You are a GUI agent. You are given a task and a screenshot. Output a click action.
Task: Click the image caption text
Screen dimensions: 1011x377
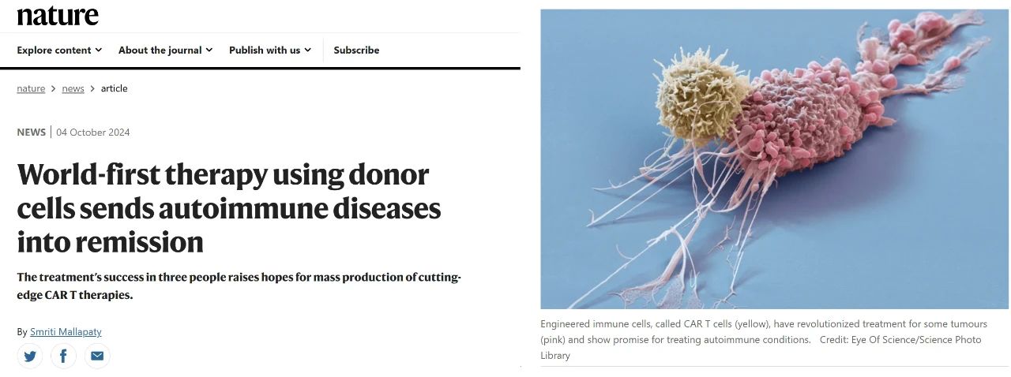point(763,339)
